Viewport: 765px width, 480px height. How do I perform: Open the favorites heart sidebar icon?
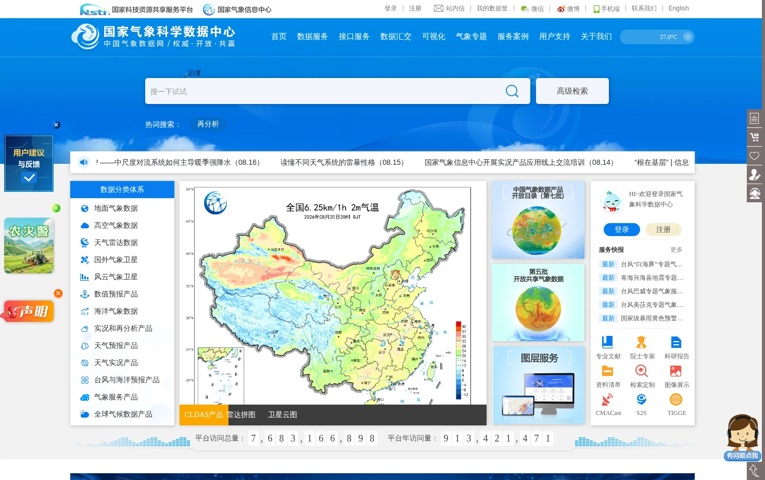point(754,156)
